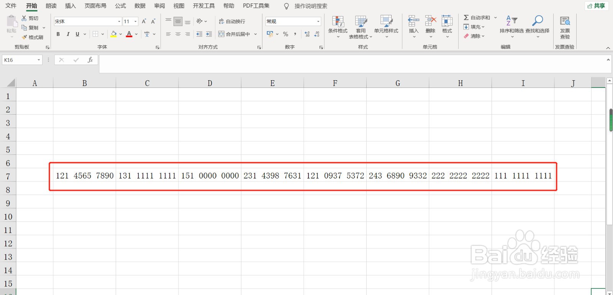
Task: Click the Insert Function fx icon
Action: tap(90, 60)
